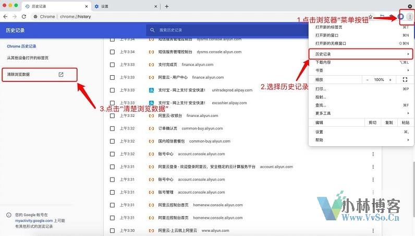Expand the 历史记录 submenu in Chrome menu

(x=360, y=54)
